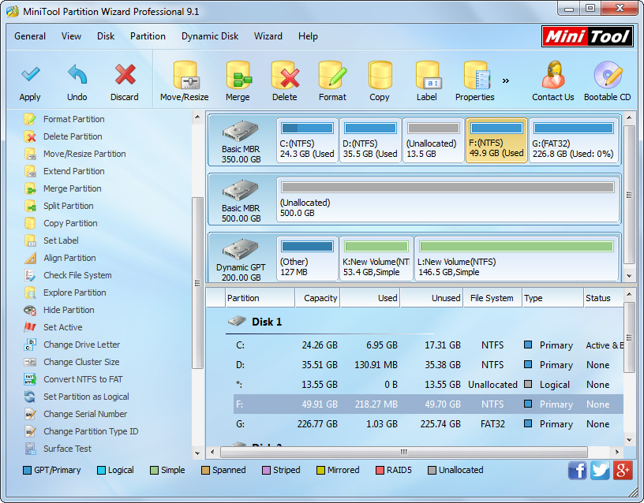Select the L:New Volume partition block

[517, 259]
